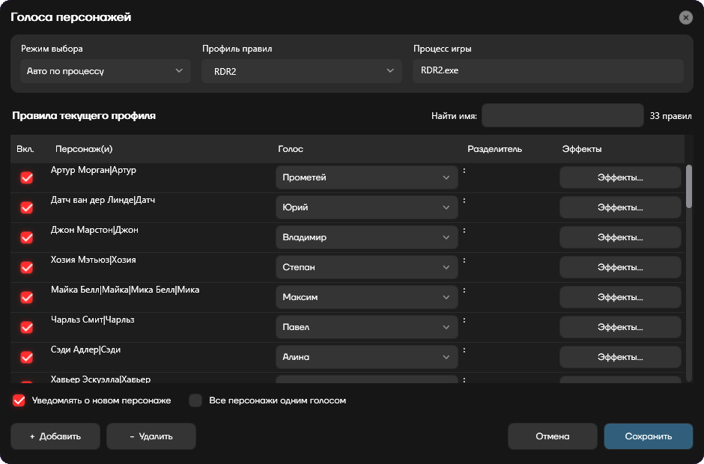Disable the Артур Морган rule checkbox

[27, 177]
